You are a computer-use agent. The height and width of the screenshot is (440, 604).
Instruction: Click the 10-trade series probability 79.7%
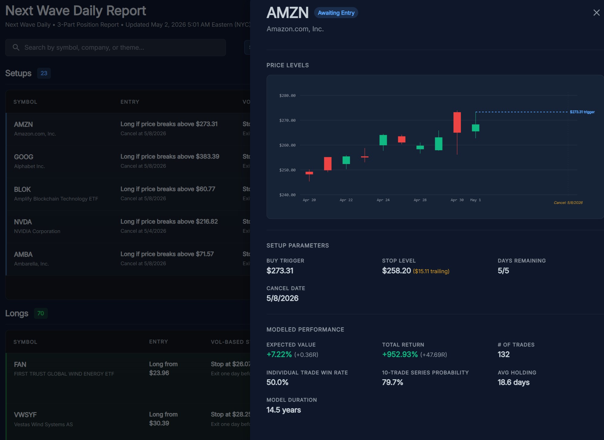coord(392,382)
